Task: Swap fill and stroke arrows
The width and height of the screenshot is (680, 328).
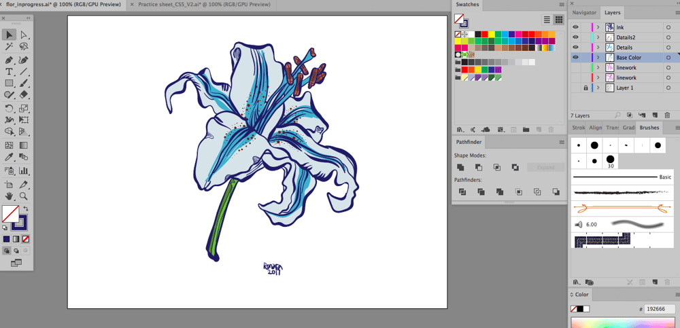Action: pos(26,208)
